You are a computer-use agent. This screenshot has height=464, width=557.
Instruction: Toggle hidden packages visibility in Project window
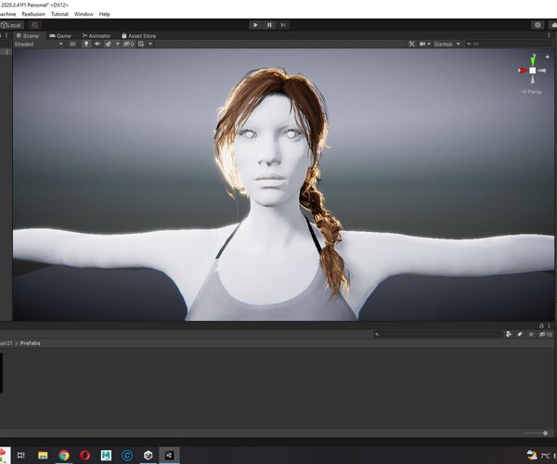tap(546, 334)
